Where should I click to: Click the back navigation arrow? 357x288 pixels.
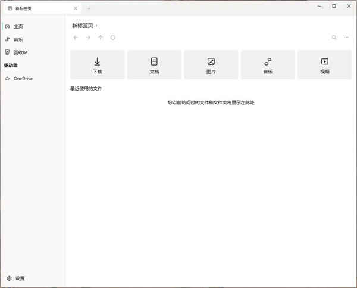tap(76, 38)
